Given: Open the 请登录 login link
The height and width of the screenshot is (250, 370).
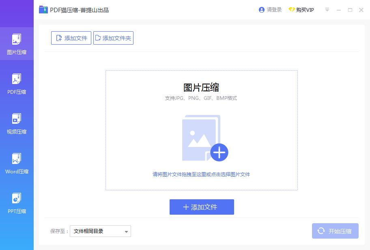Looking at the screenshot, I should coord(273,9).
